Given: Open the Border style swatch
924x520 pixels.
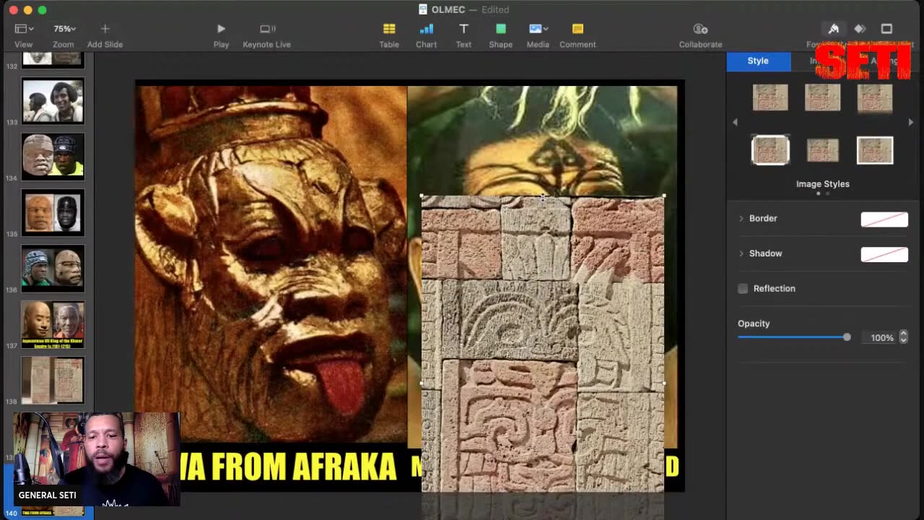Looking at the screenshot, I should (x=884, y=220).
